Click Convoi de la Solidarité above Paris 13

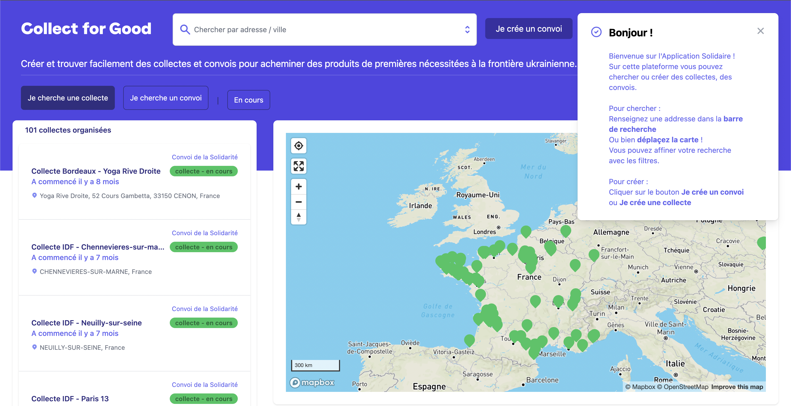click(205, 385)
